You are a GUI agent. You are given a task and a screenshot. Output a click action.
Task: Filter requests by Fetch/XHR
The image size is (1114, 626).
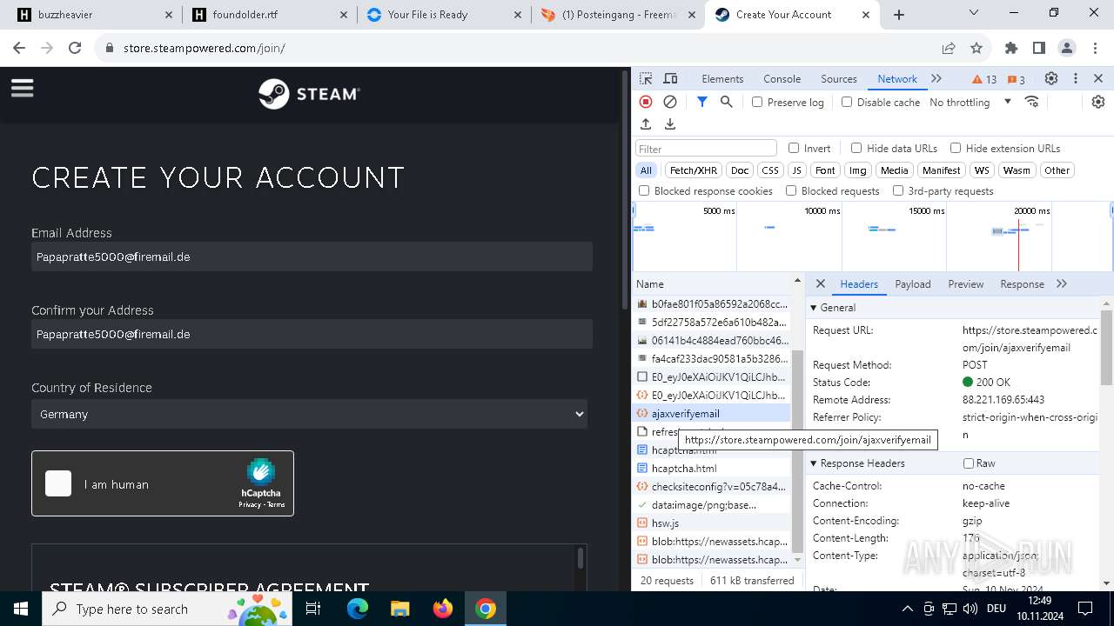(694, 170)
